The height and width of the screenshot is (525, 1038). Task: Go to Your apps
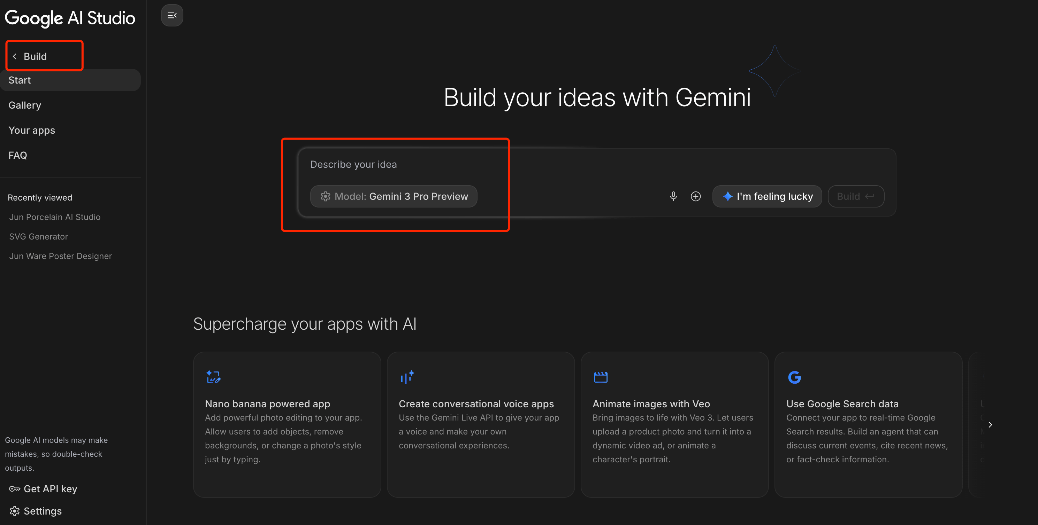pyautogui.click(x=32, y=130)
